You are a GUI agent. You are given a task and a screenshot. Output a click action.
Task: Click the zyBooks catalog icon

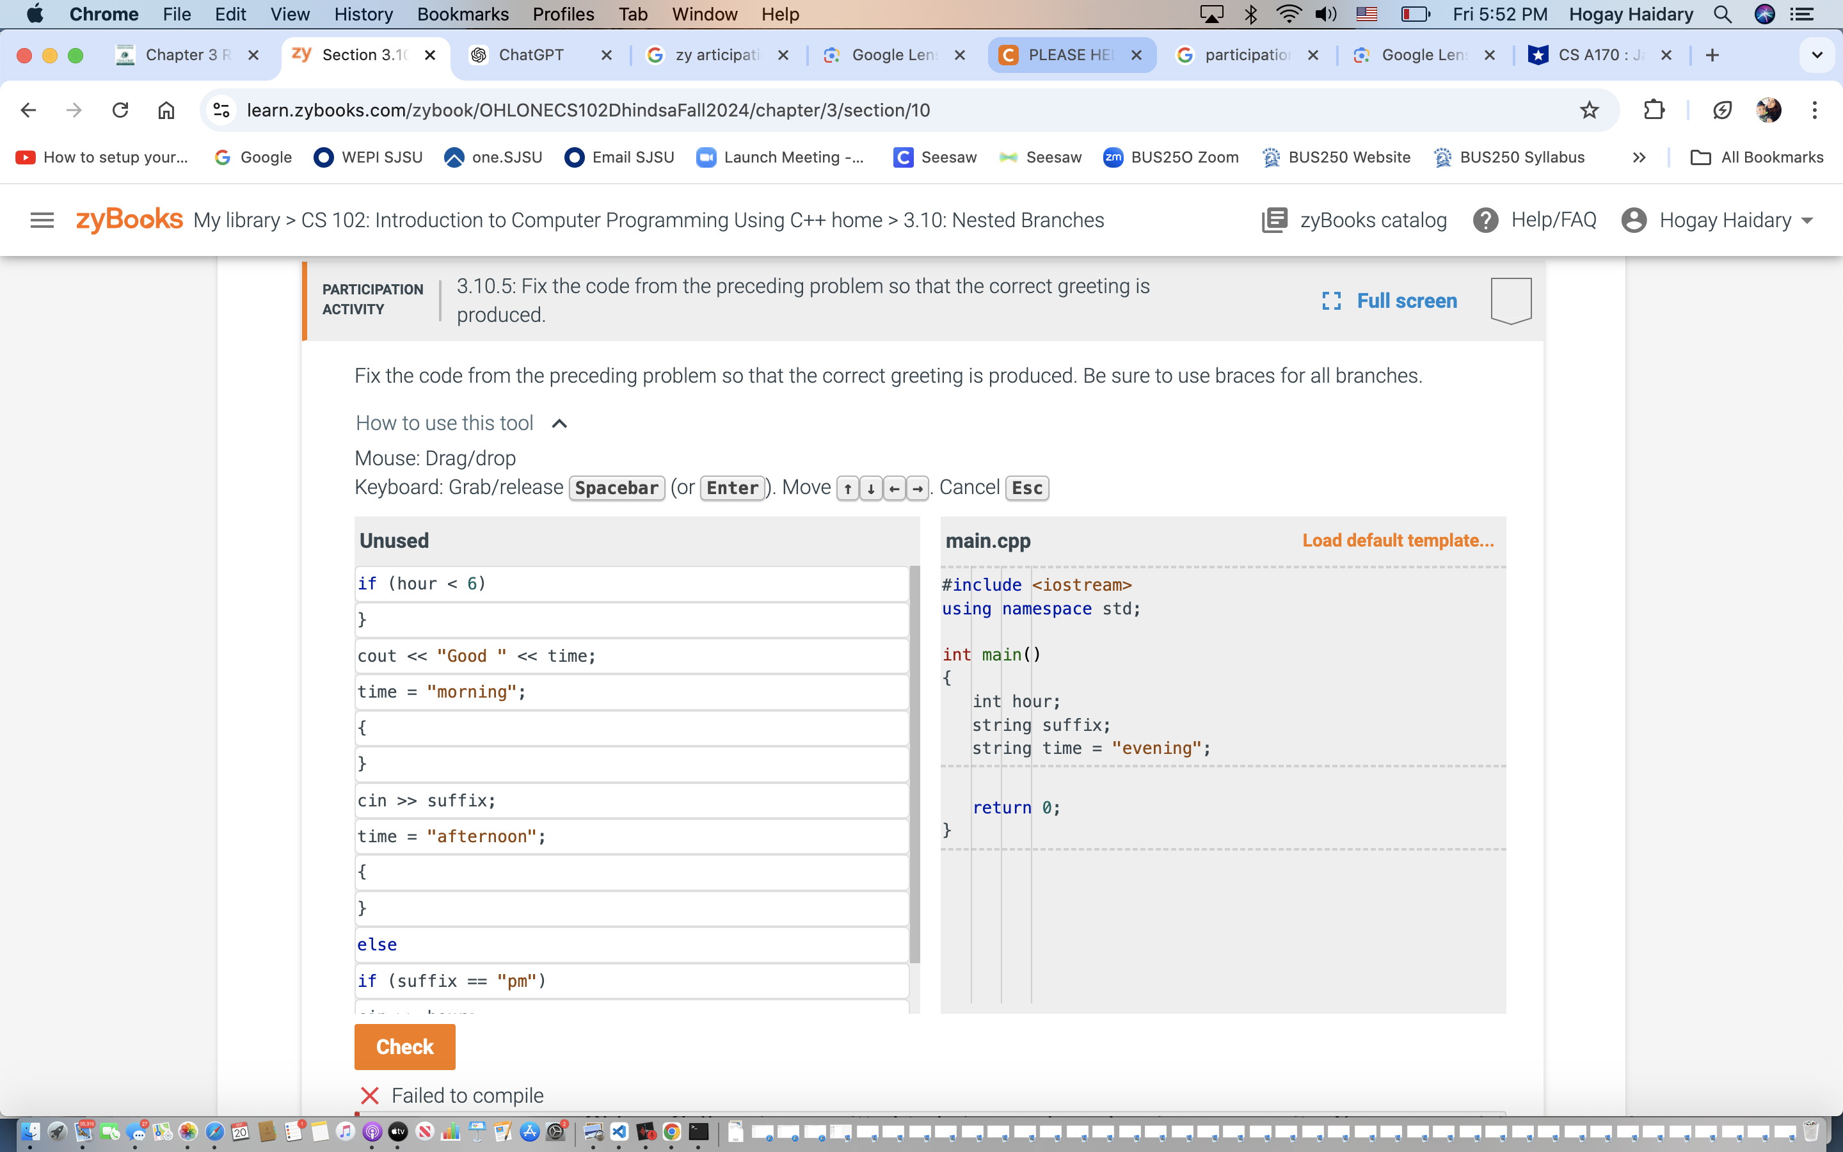click(1273, 220)
